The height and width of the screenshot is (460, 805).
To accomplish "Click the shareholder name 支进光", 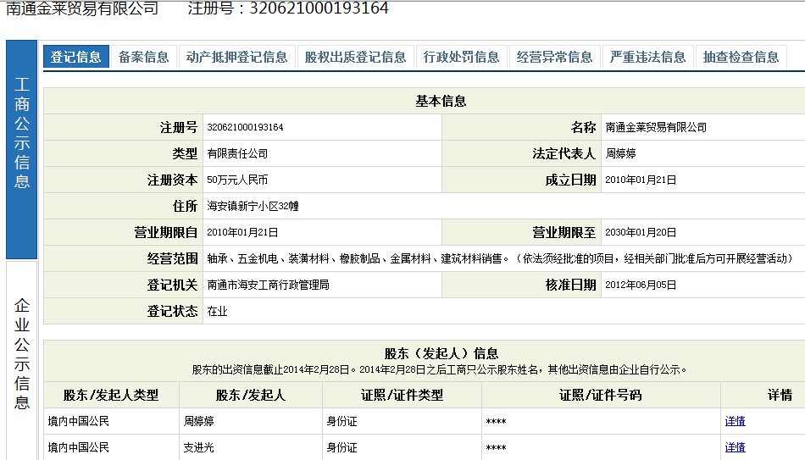I will tap(199, 447).
